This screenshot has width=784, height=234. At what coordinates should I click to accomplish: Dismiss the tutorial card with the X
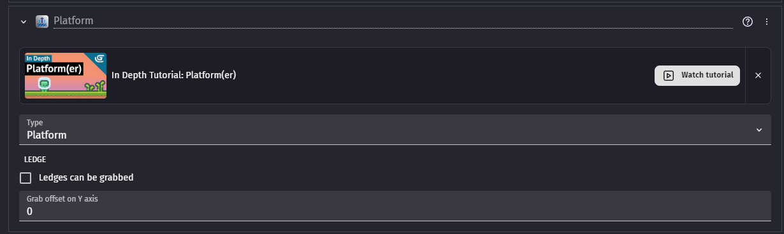pos(758,75)
